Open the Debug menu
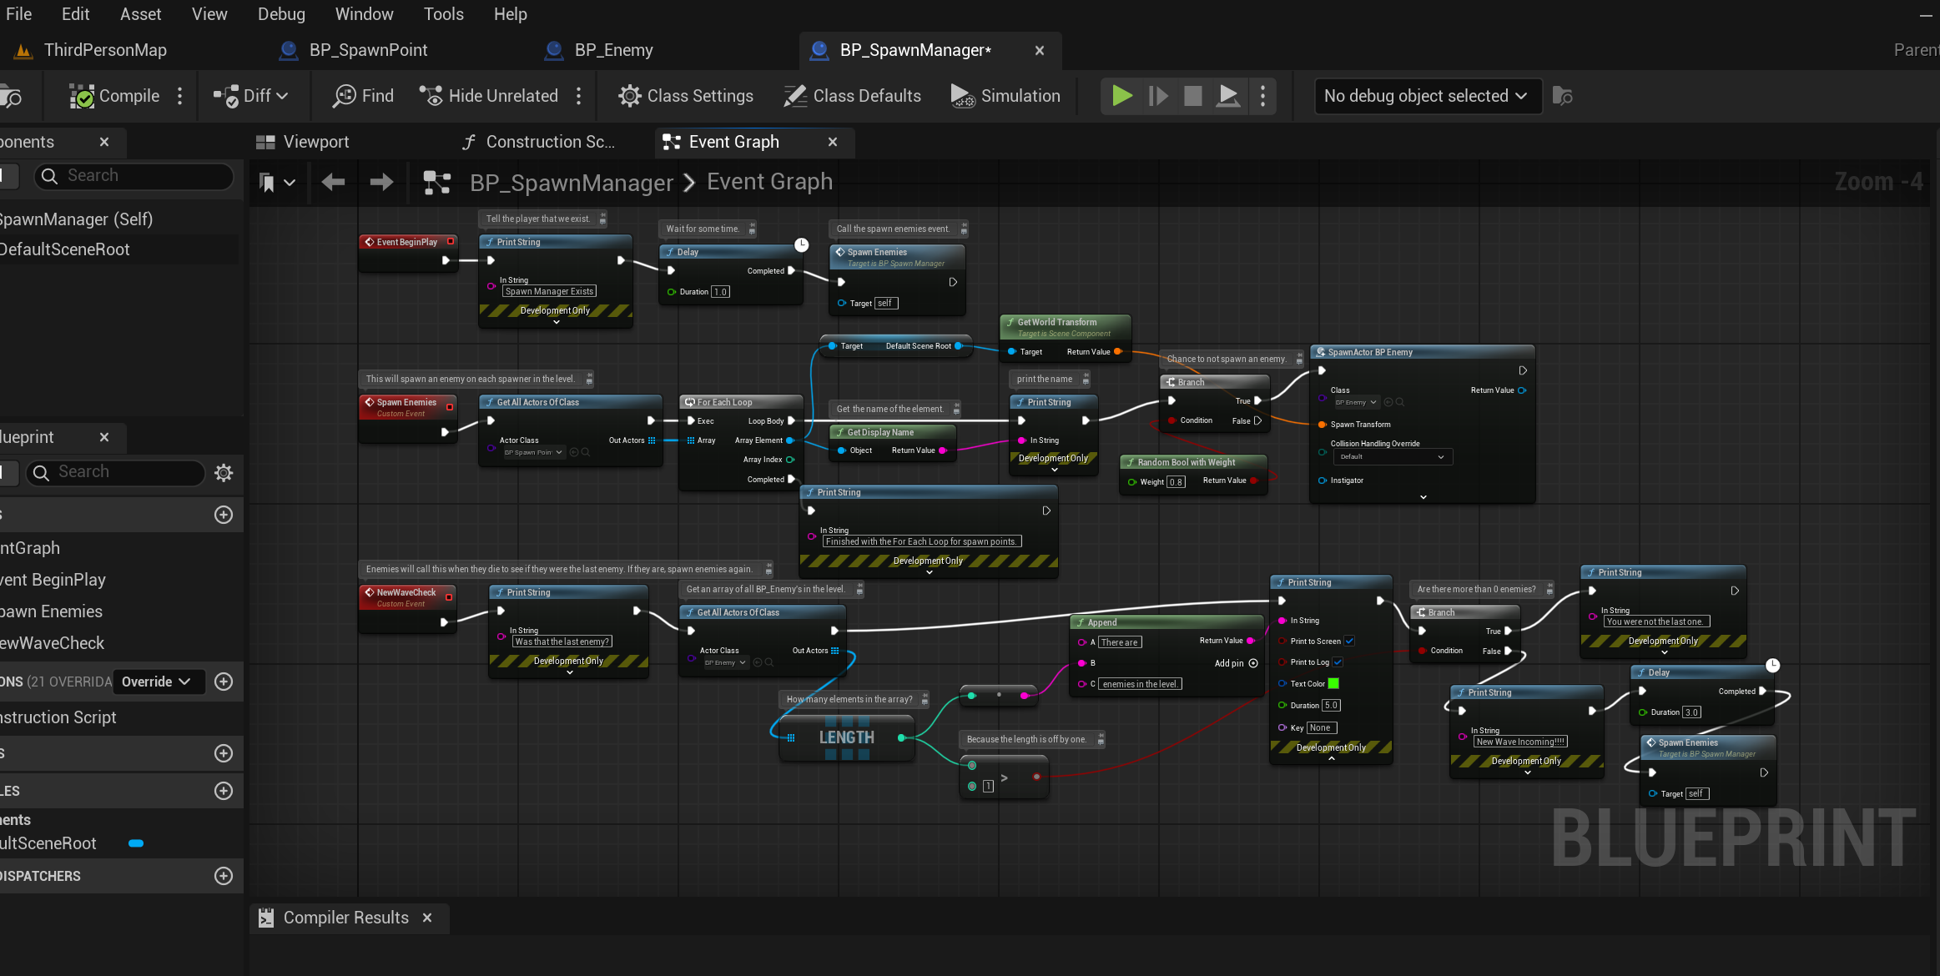This screenshot has height=976, width=1940. (x=281, y=14)
